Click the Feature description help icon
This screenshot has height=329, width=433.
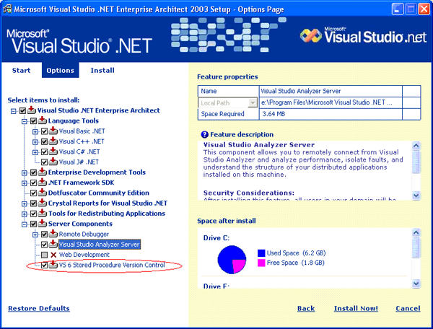pos(205,134)
